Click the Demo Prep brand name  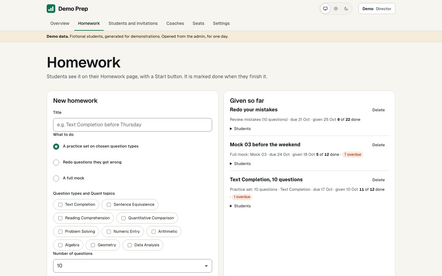pyautogui.click(x=73, y=9)
